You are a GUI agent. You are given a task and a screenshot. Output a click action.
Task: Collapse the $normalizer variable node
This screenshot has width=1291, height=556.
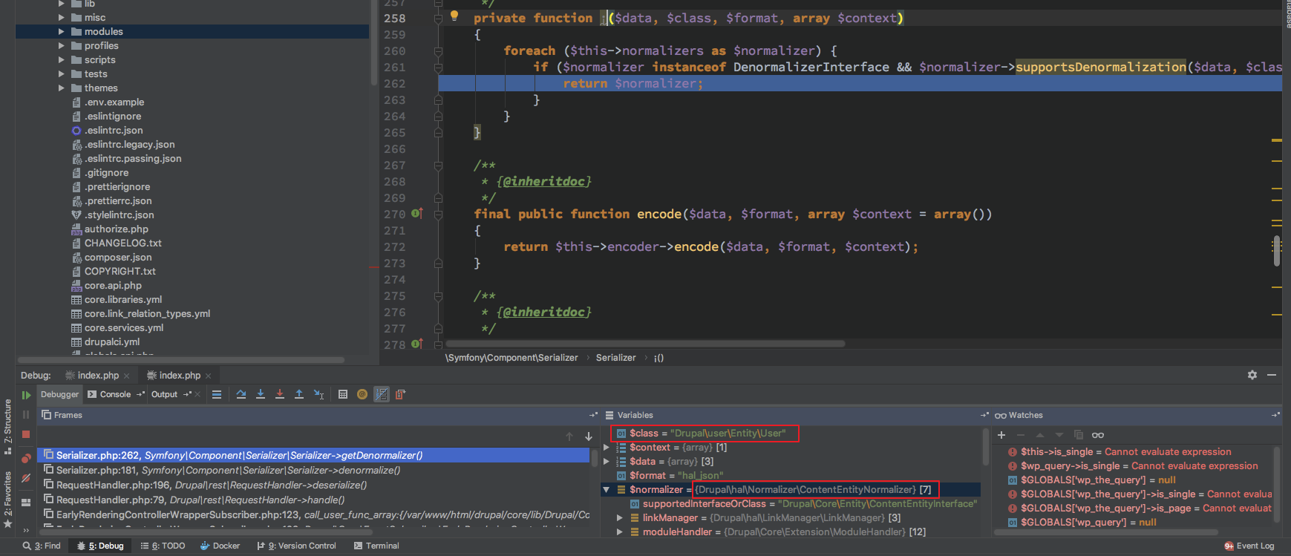(x=607, y=490)
